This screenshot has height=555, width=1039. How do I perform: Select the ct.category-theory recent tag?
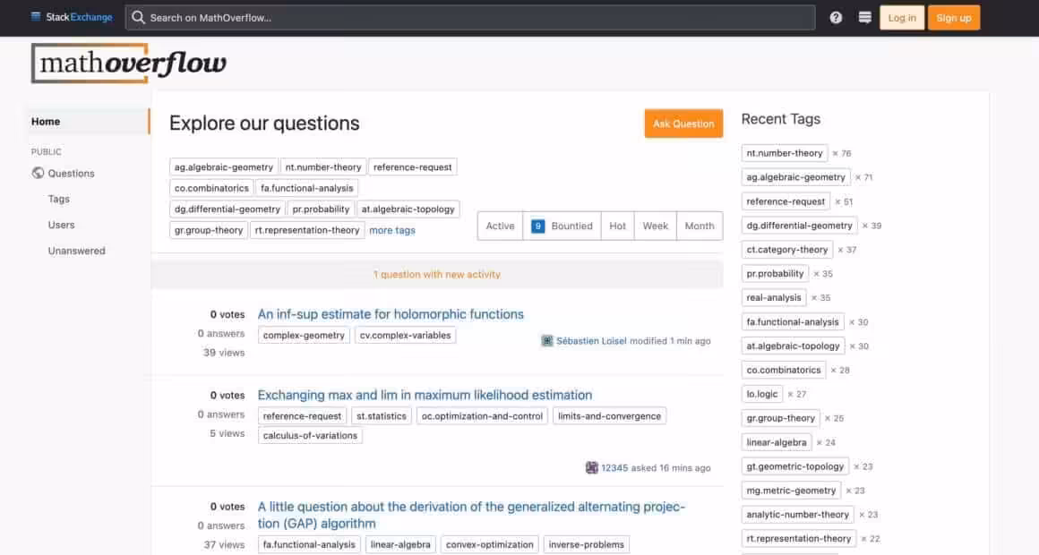click(787, 250)
